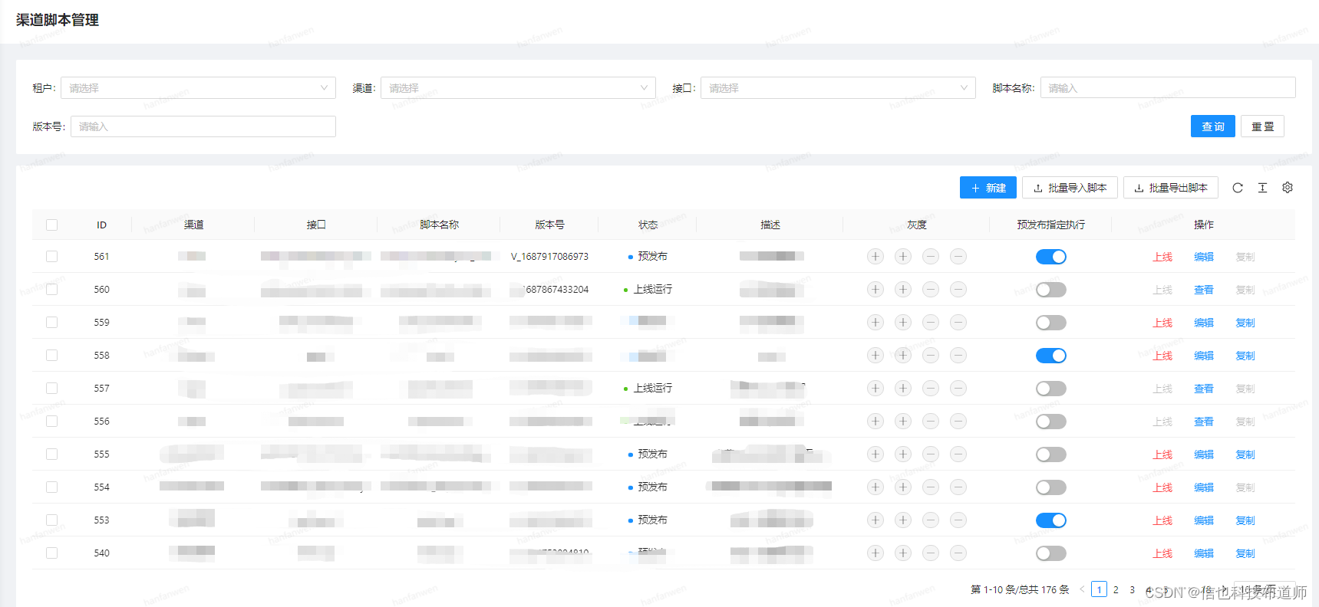Click 上线运行 status in row 557
The width and height of the screenshot is (1319, 607).
tap(652, 388)
